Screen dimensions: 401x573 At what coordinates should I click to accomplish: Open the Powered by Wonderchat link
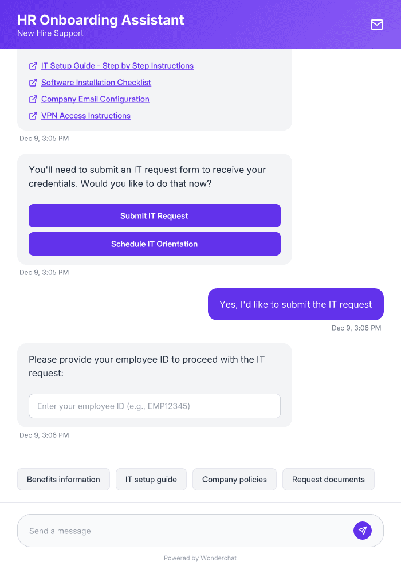(x=200, y=558)
